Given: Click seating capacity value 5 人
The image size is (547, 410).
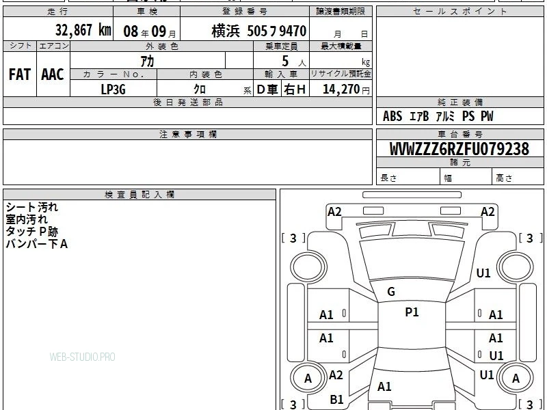Looking at the screenshot, I should click(293, 61).
